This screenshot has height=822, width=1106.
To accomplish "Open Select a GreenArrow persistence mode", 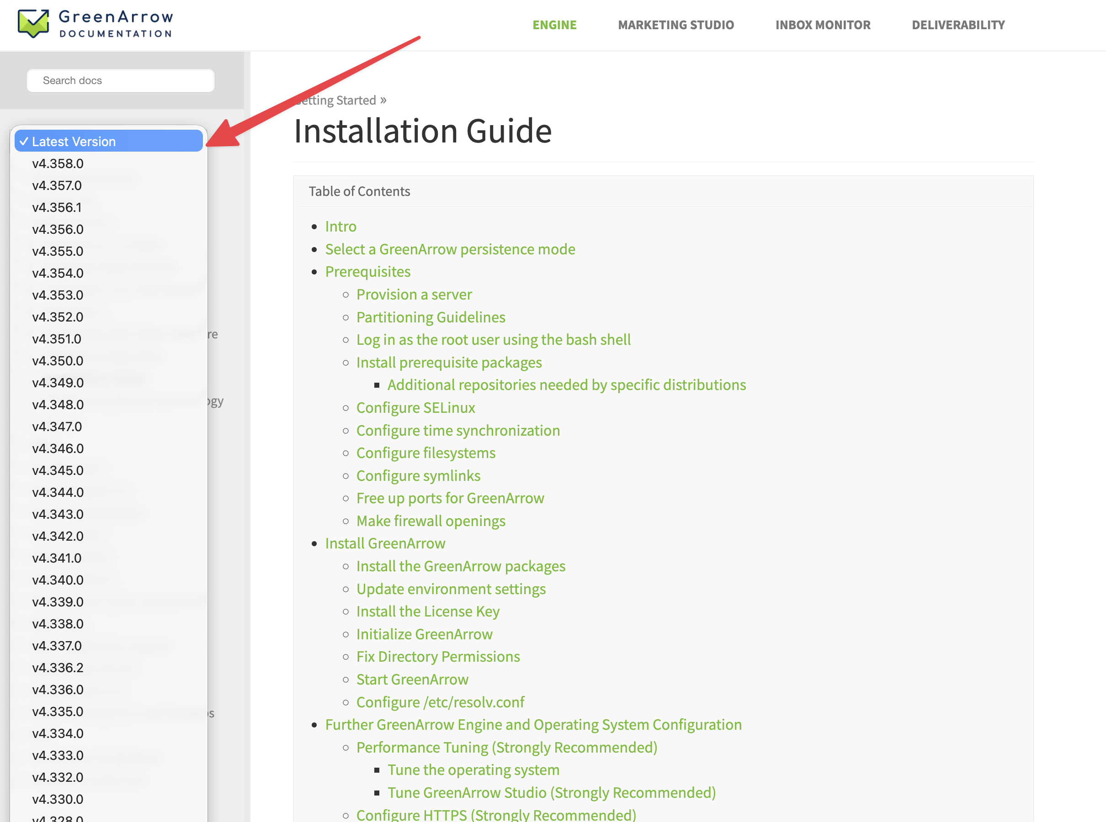I will pyautogui.click(x=450, y=249).
